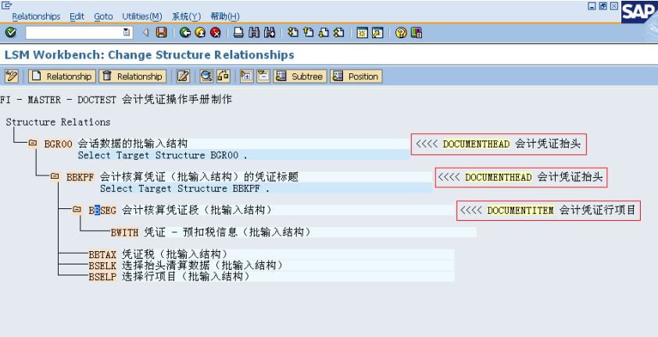Viewport: 658px width, 337px height.
Task: Click the FI - MASTER - DOCTEST header line
Action: pos(116,100)
